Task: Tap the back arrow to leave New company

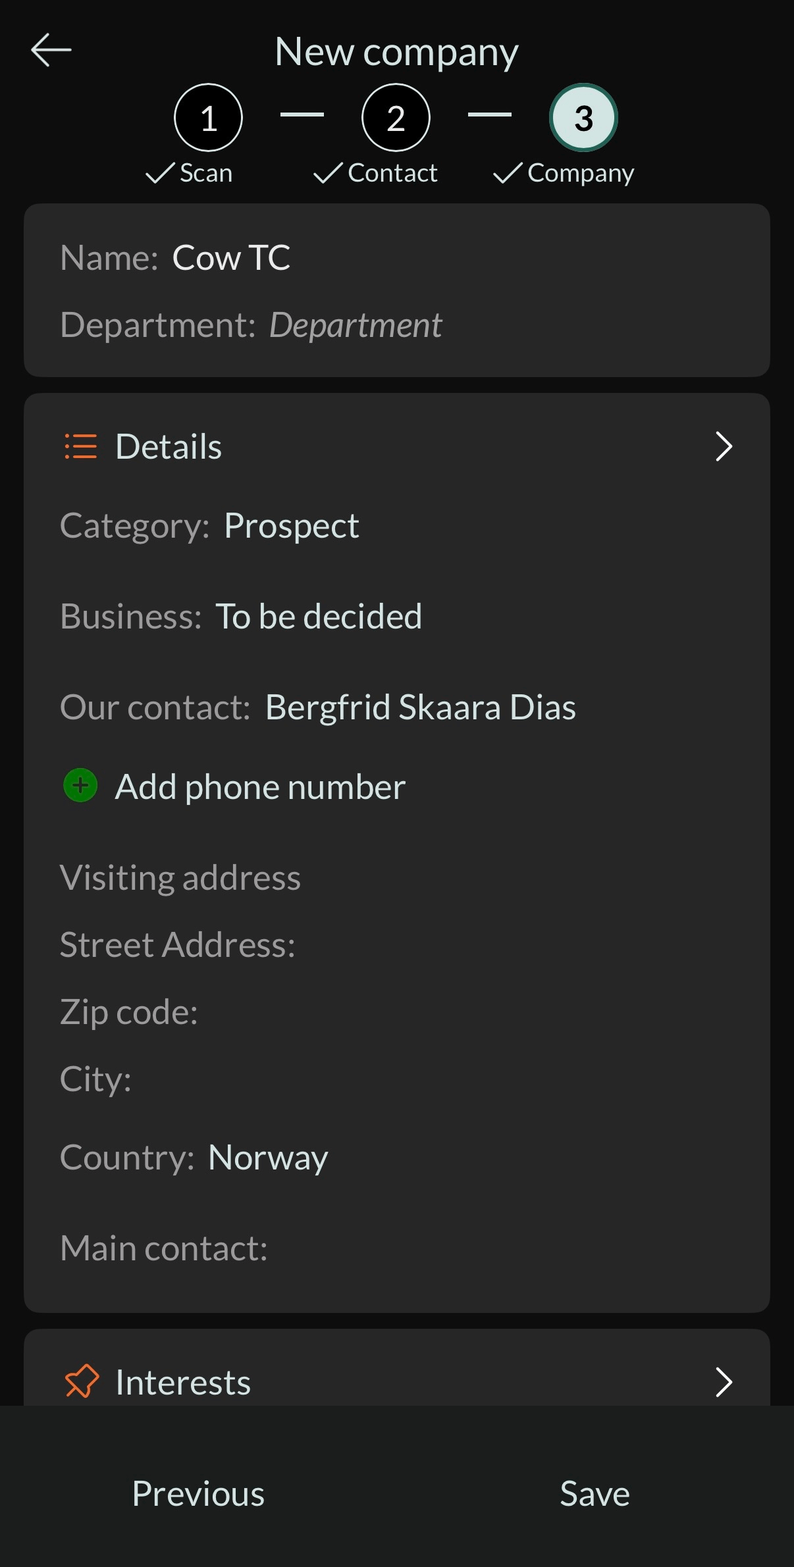Action: pos(51,49)
